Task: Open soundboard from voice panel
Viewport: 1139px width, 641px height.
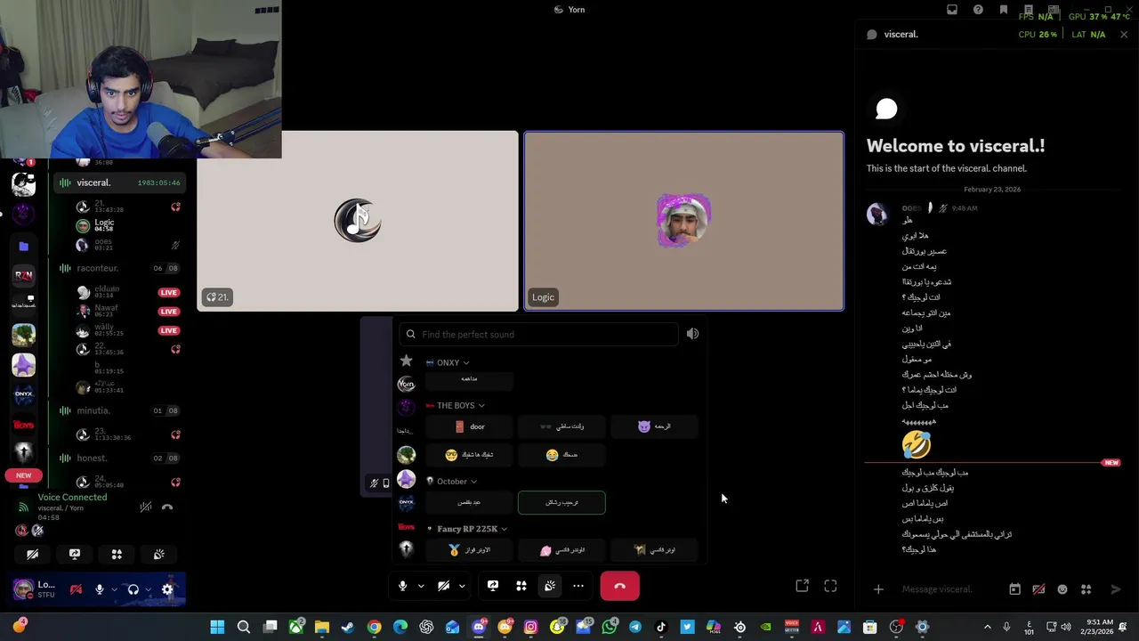Action: pos(159,555)
